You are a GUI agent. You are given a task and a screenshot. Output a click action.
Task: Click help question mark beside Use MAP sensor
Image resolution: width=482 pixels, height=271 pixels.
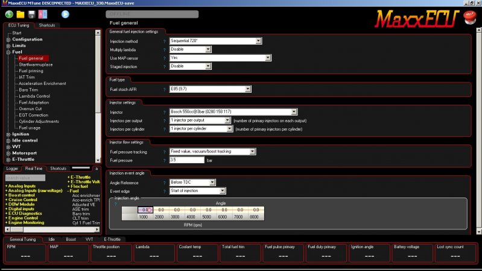click(165, 58)
